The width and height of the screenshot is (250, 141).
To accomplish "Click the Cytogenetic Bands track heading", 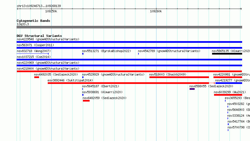I will tap(33, 21).
